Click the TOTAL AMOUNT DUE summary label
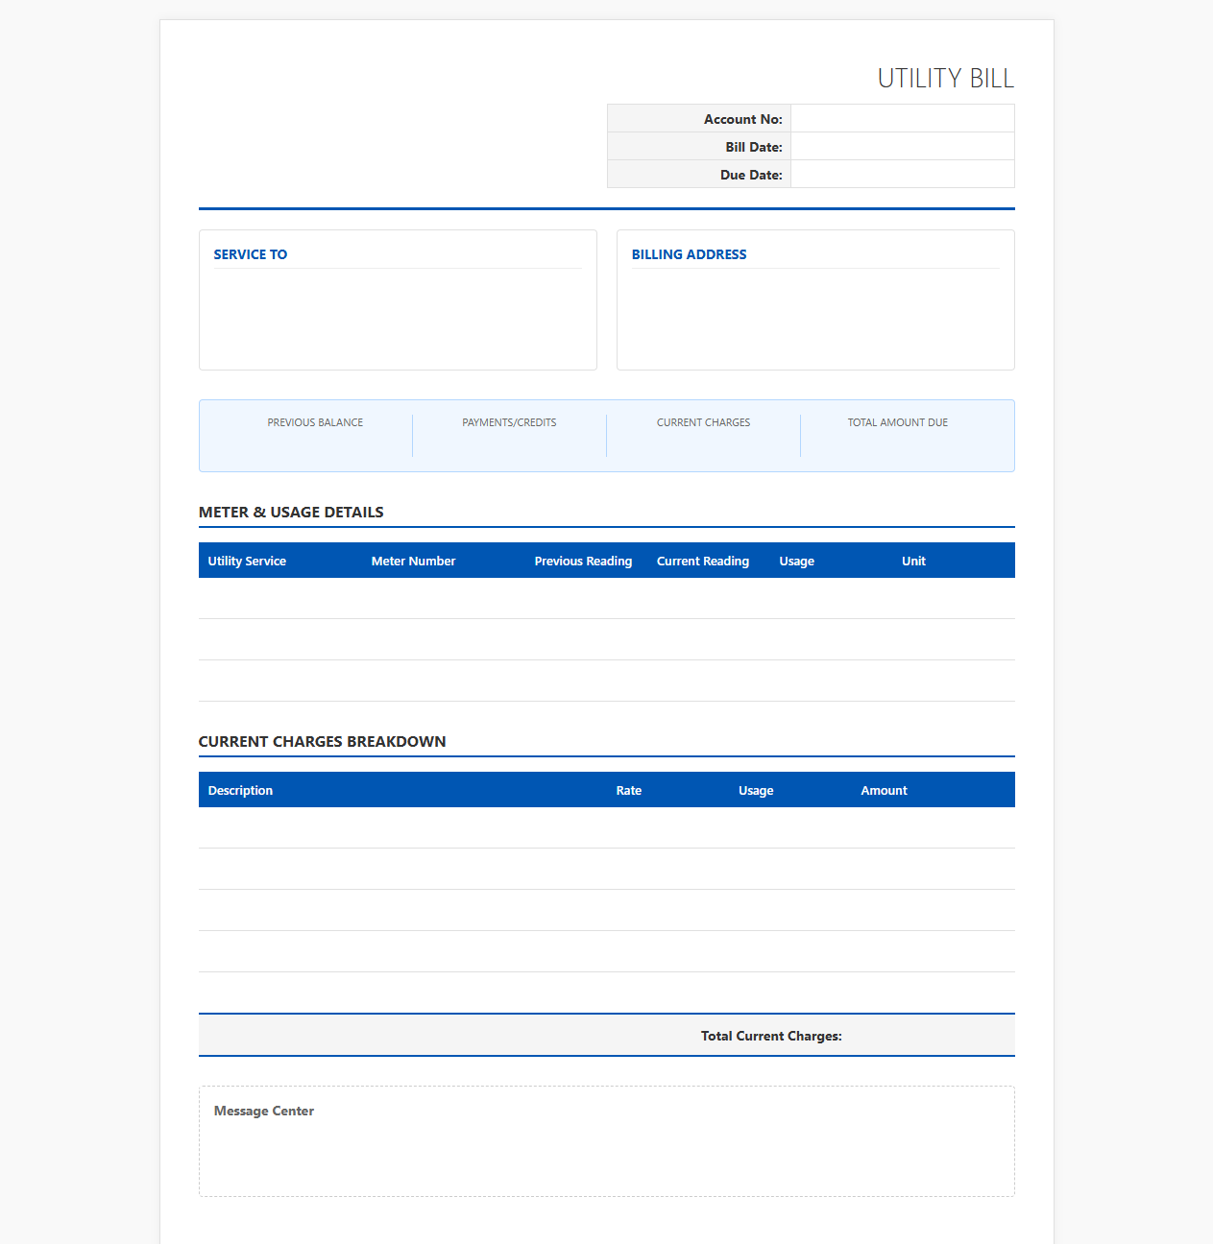The image size is (1213, 1244). point(898,422)
